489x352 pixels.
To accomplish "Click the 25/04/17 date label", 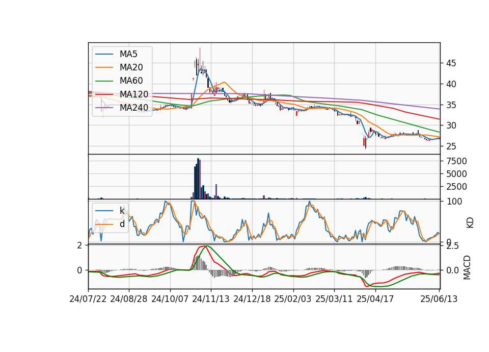I will [375, 299].
